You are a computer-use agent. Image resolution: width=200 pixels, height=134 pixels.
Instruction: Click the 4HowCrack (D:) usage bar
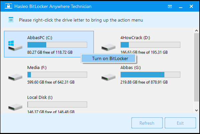(x=150, y=45)
